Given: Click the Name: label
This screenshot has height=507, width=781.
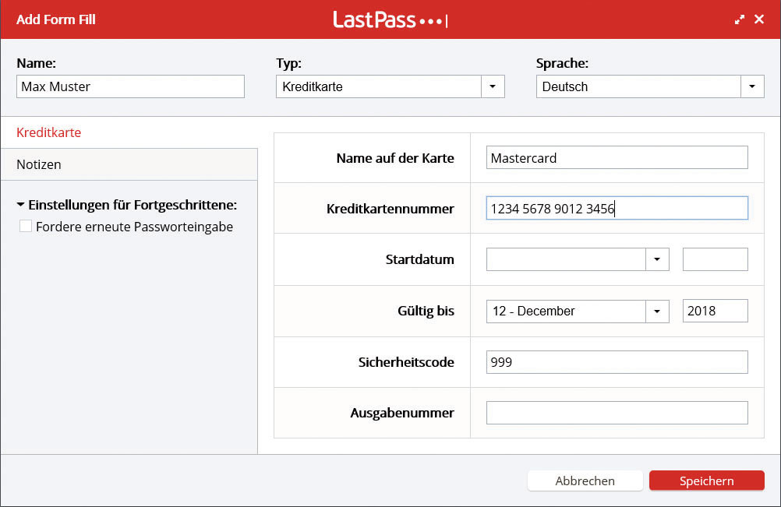Looking at the screenshot, I should point(37,63).
